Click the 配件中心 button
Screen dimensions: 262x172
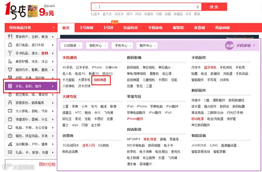(x=147, y=45)
